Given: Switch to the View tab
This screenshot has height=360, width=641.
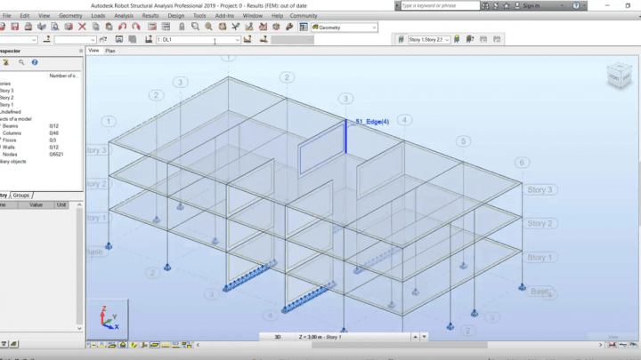Looking at the screenshot, I should click(x=93, y=51).
